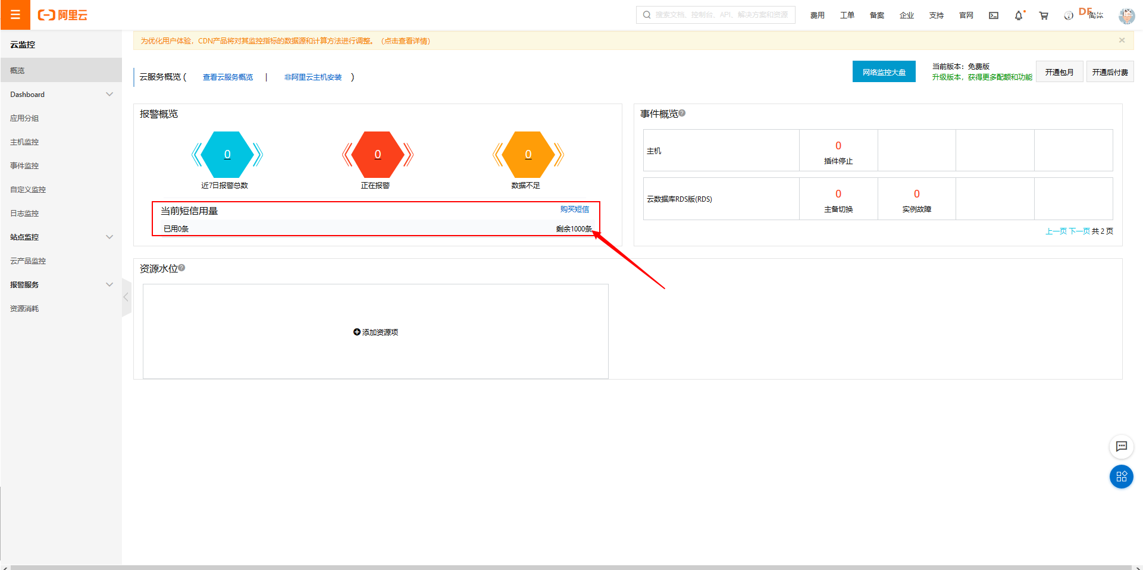Screen dimensions: 1143x570
Task: Click the 开通后付费 button
Action: pos(1110,72)
